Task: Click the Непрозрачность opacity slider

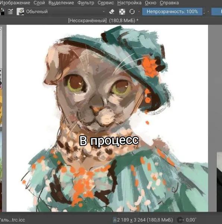Action: point(172,12)
